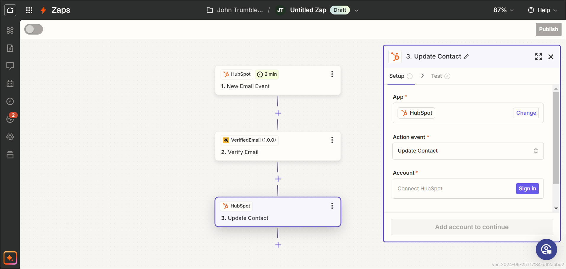
Task: Click the Publish button
Action: pyautogui.click(x=549, y=29)
